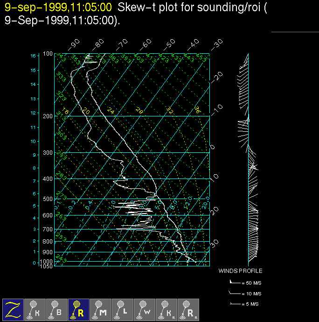Image resolution: width=319 pixels, height=322 pixels.
Task: Click the 50 M/S wind barb legend entry
Action: [x=245, y=283]
